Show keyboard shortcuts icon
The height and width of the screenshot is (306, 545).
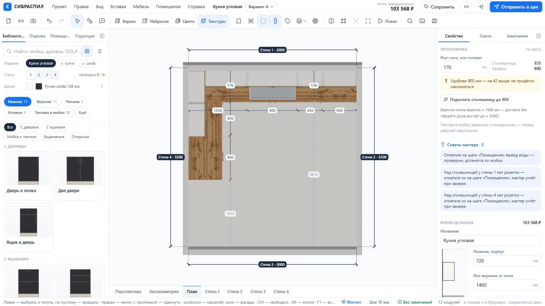pos(422,21)
